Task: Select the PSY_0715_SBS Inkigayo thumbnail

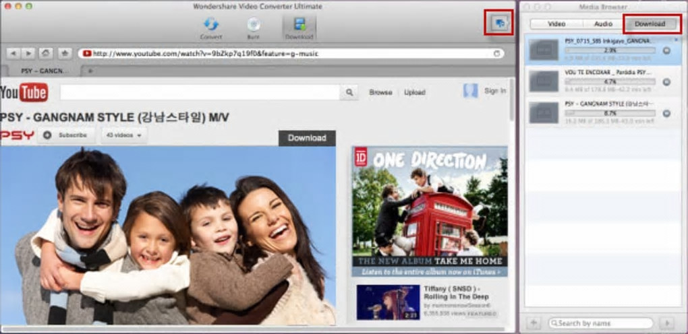Action: point(544,50)
